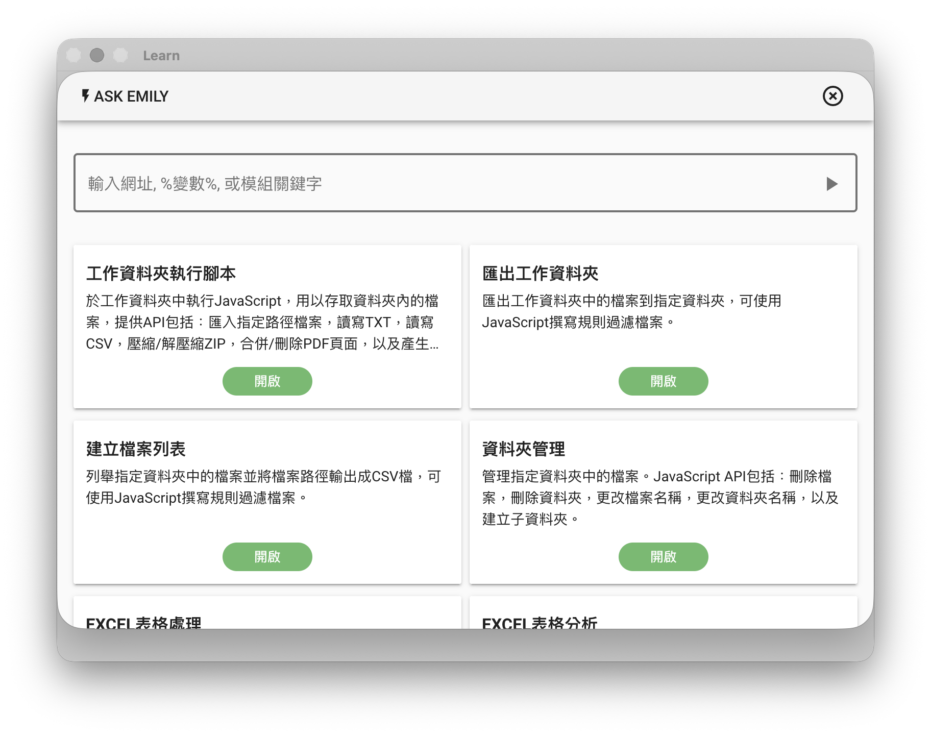Select the 建立檔案列表 card heading
This screenshot has width=931, height=737.
click(136, 449)
